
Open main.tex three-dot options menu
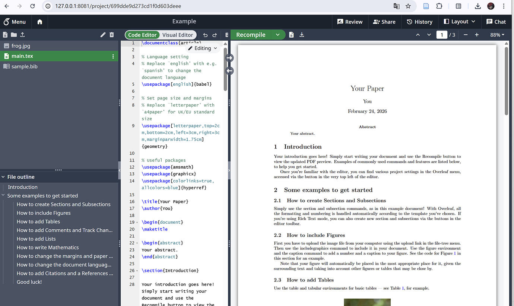[113, 56]
